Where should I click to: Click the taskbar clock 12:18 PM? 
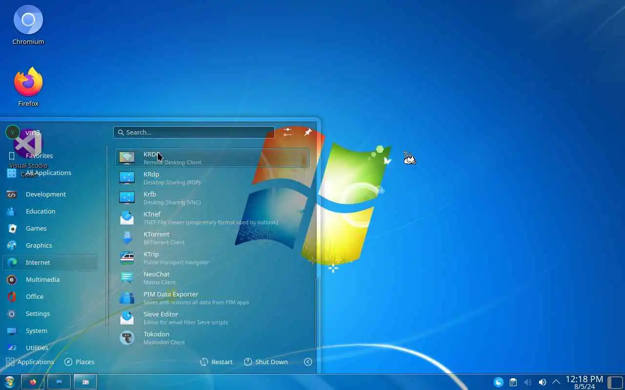pyautogui.click(x=584, y=382)
